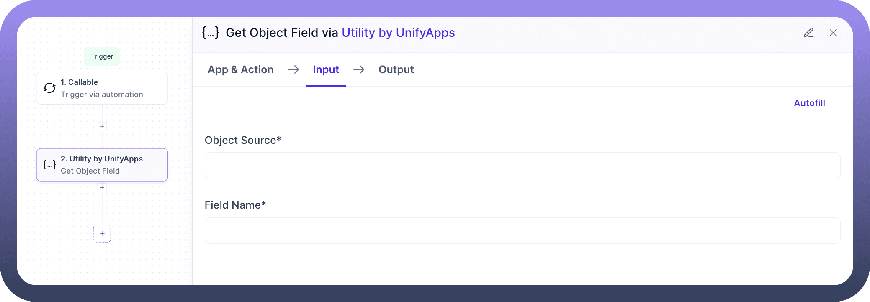The image size is (870, 302).
Task: Click the arrow between Input and Output
Action: pyautogui.click(x=359, y=69)
